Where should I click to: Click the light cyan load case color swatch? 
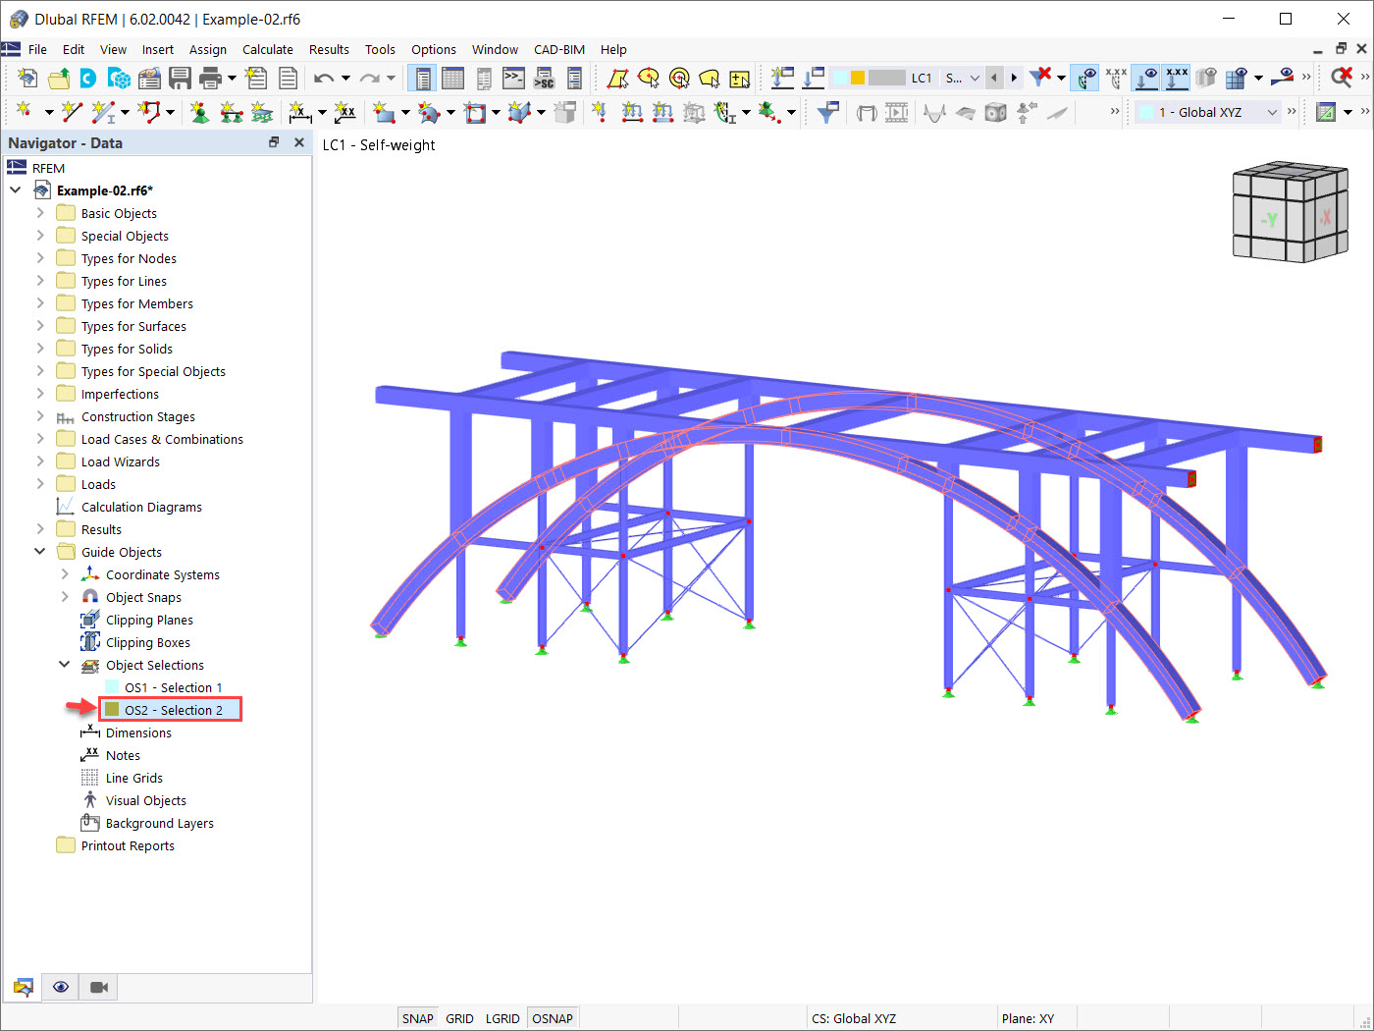[x=840, y=78]
